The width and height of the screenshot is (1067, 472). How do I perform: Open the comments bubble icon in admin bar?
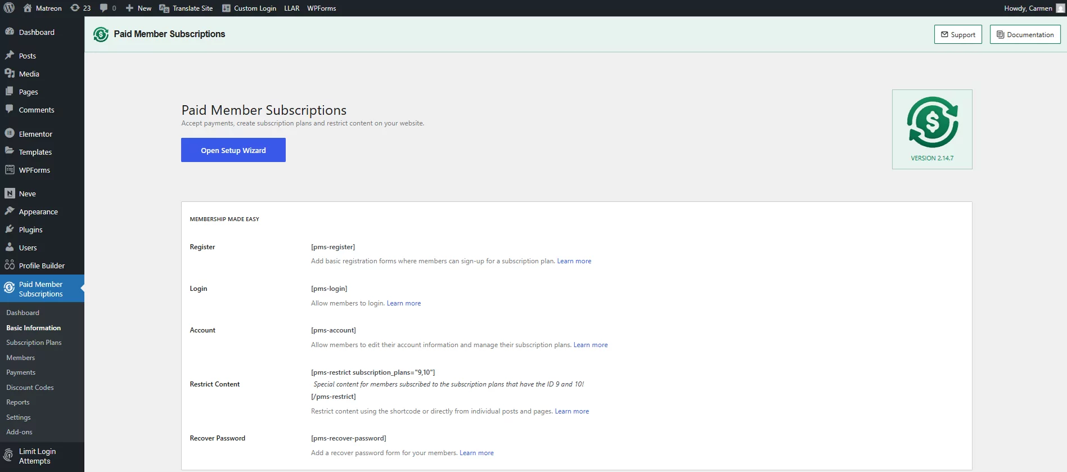[103, 8]
